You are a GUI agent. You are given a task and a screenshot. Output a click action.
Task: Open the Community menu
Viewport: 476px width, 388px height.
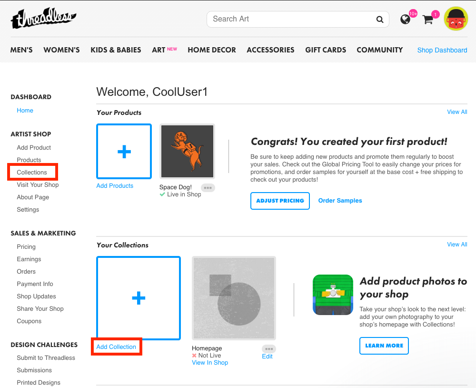(380, 50)
